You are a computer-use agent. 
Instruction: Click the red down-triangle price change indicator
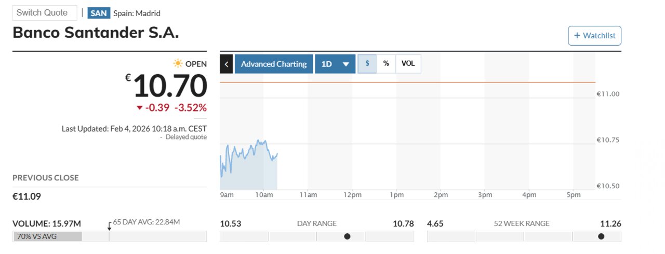[139, 108]
